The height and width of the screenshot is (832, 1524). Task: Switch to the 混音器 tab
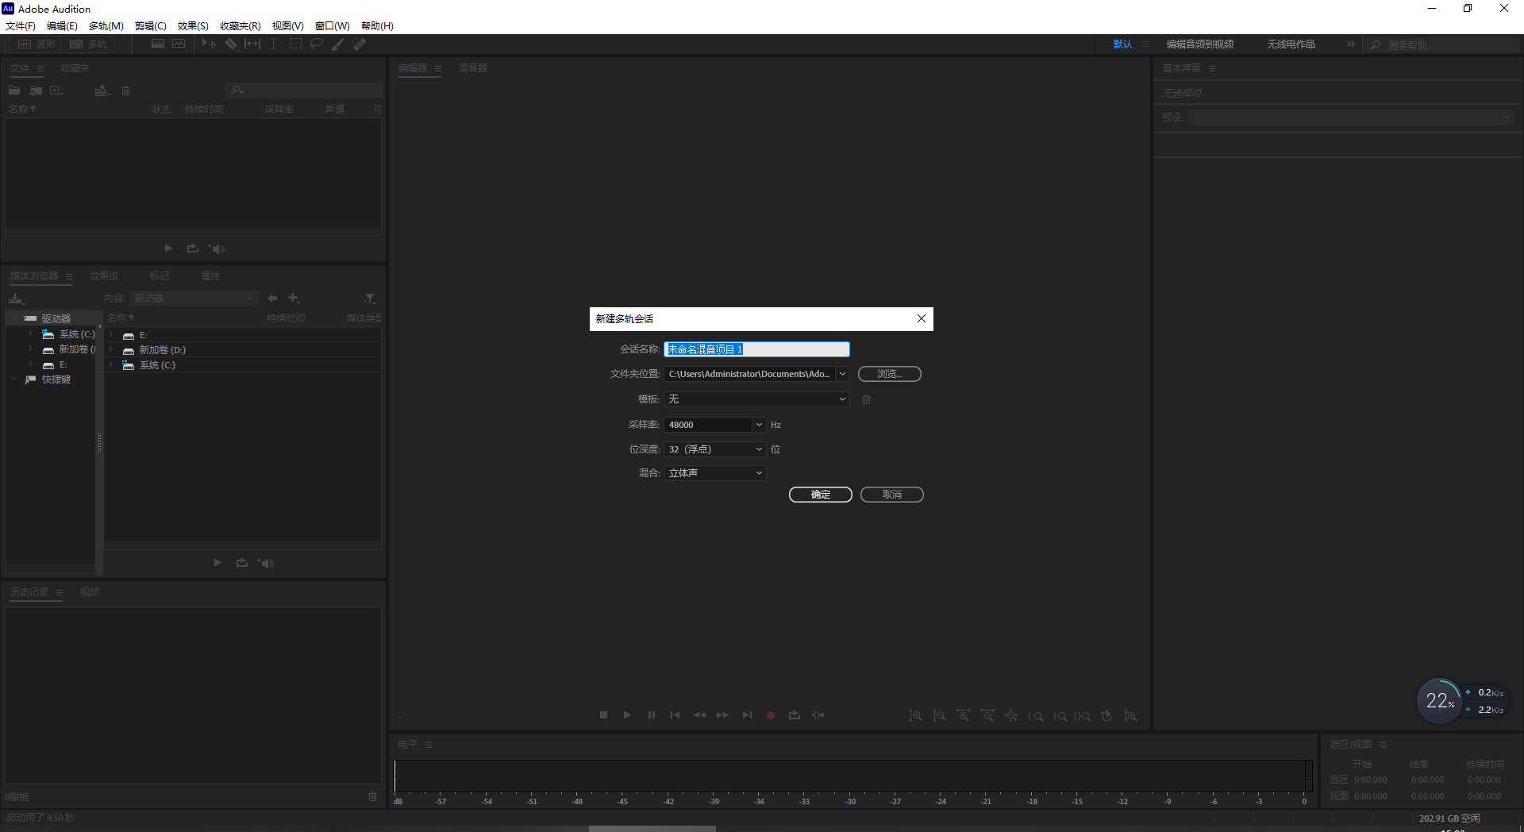(474, 68)
